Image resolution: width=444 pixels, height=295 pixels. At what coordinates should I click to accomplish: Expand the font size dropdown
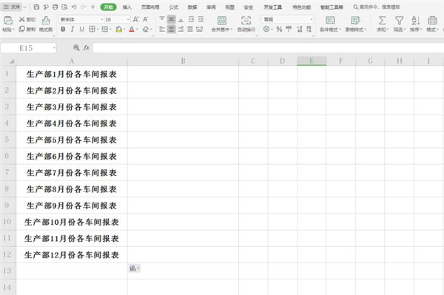tap(128, 19)
